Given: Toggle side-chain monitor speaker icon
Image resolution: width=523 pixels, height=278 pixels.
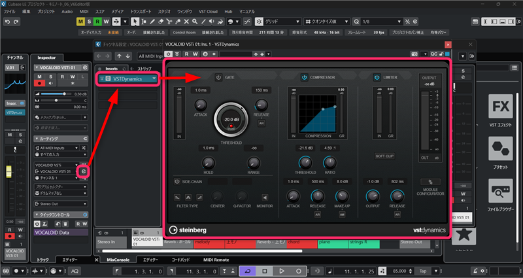Looking at the screenshot, I should 265,198.
